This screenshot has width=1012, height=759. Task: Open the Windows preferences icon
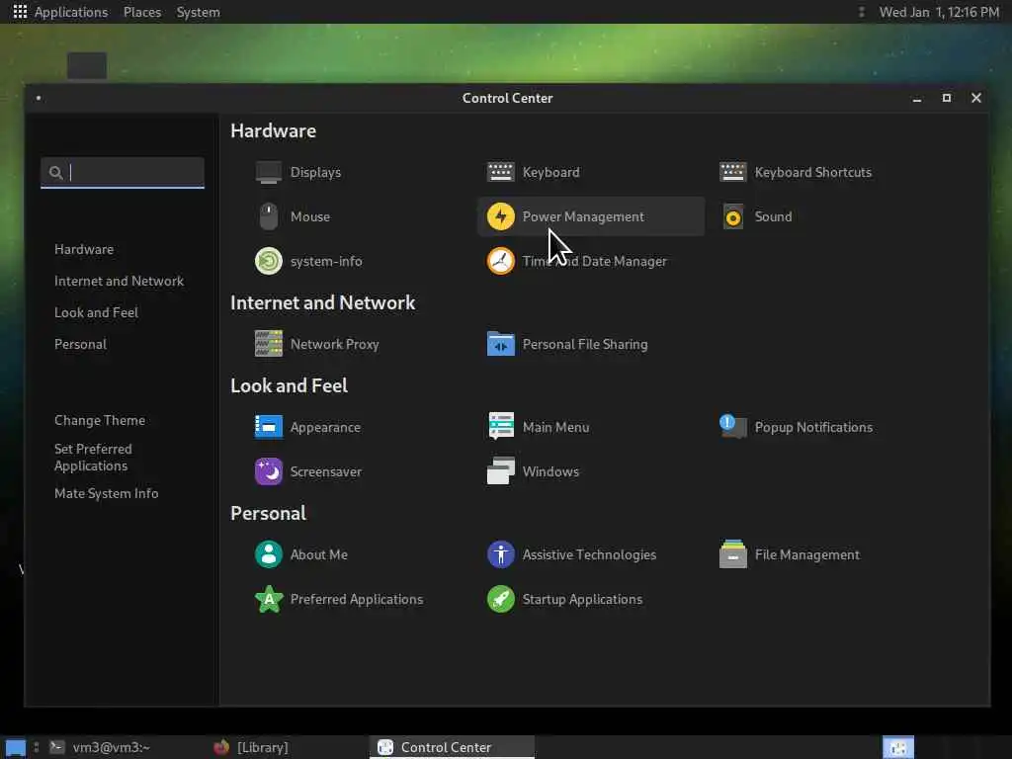coord(500,471)
